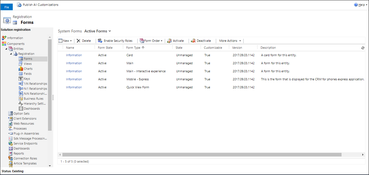Click the Charts icon in the tree

(x=21, y=69)
